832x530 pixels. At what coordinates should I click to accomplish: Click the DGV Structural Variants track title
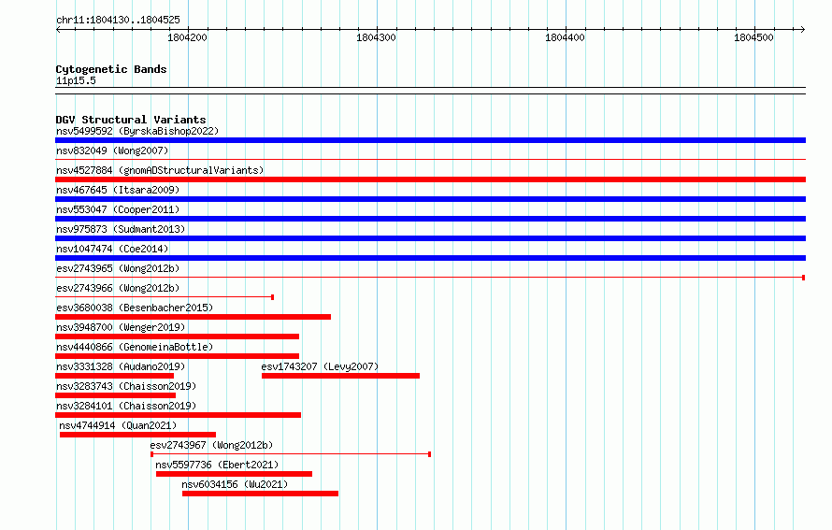coord(131,120)
